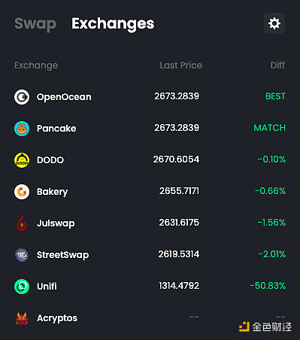Click the yellow DODO logo icon
This screenshot has height=340, width=300.
22,160
